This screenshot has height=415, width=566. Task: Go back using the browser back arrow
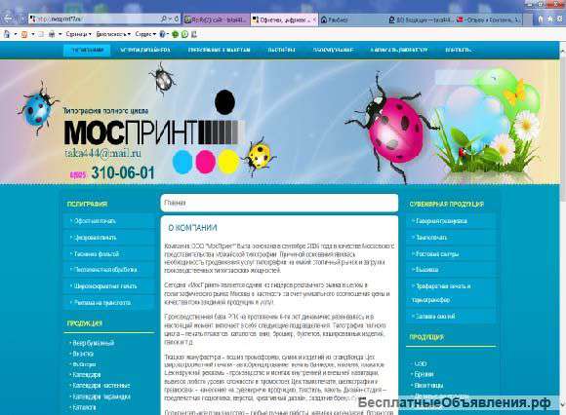coord(8,19)
